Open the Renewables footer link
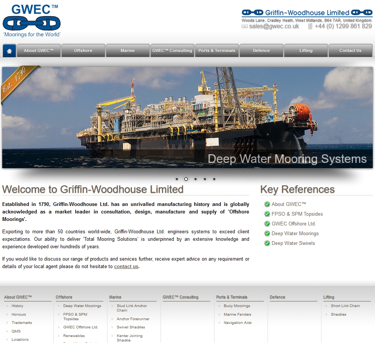The image size is (375, 343). pyautogui.click(x=74, y=336)
